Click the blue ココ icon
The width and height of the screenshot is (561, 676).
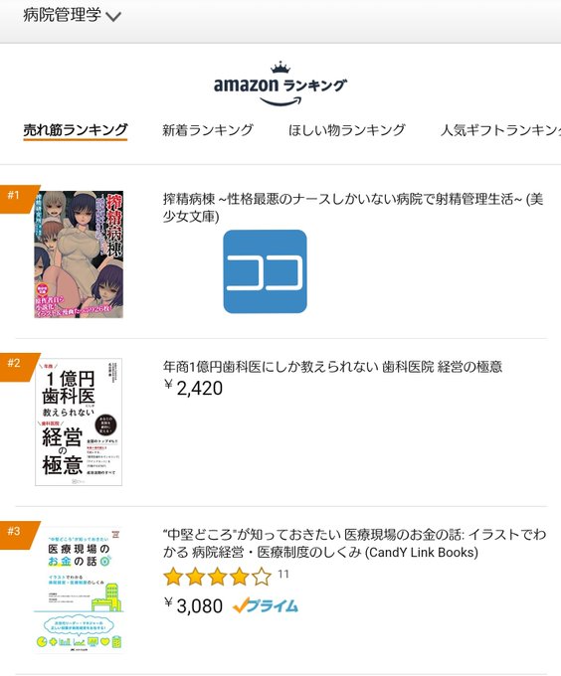click(266, 271)
